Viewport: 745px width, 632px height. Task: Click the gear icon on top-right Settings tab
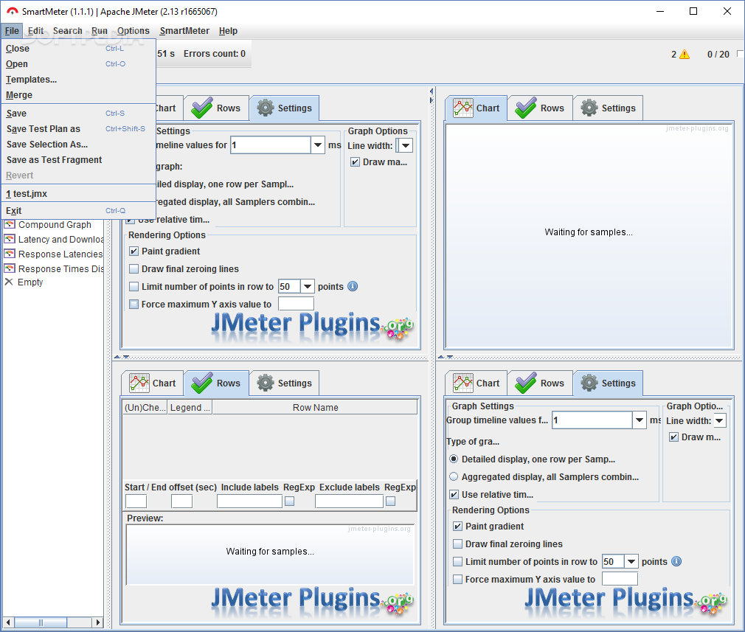click(x=589, y=108)
